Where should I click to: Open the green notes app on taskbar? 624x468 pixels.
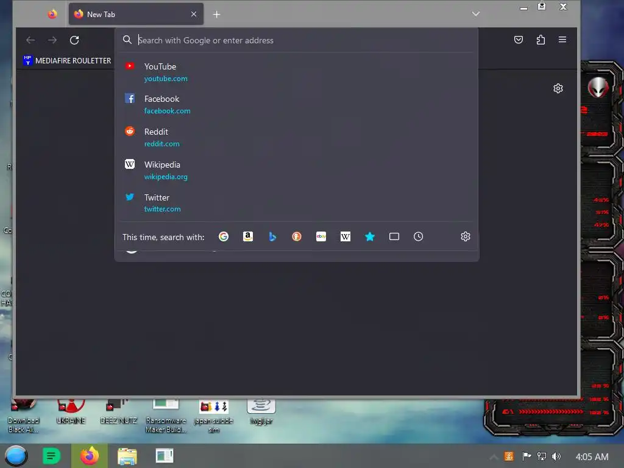51,456
